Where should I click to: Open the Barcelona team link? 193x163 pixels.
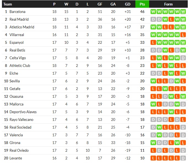17,12
